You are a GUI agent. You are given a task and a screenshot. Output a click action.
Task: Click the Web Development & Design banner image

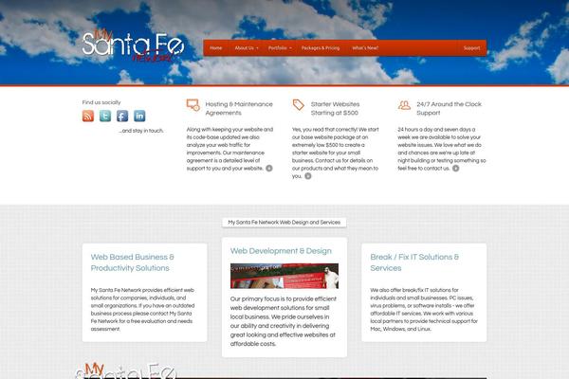coord(284,276)
